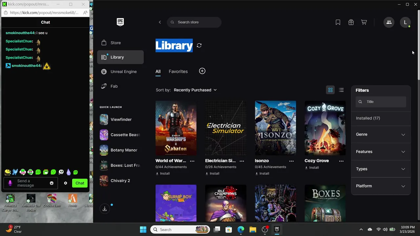This screenshot has width=420, height=236.
Task: Add a new collection with plus icon
Action: (202, 71)
